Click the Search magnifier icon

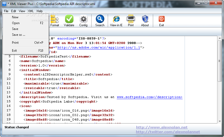click(100, 19)
